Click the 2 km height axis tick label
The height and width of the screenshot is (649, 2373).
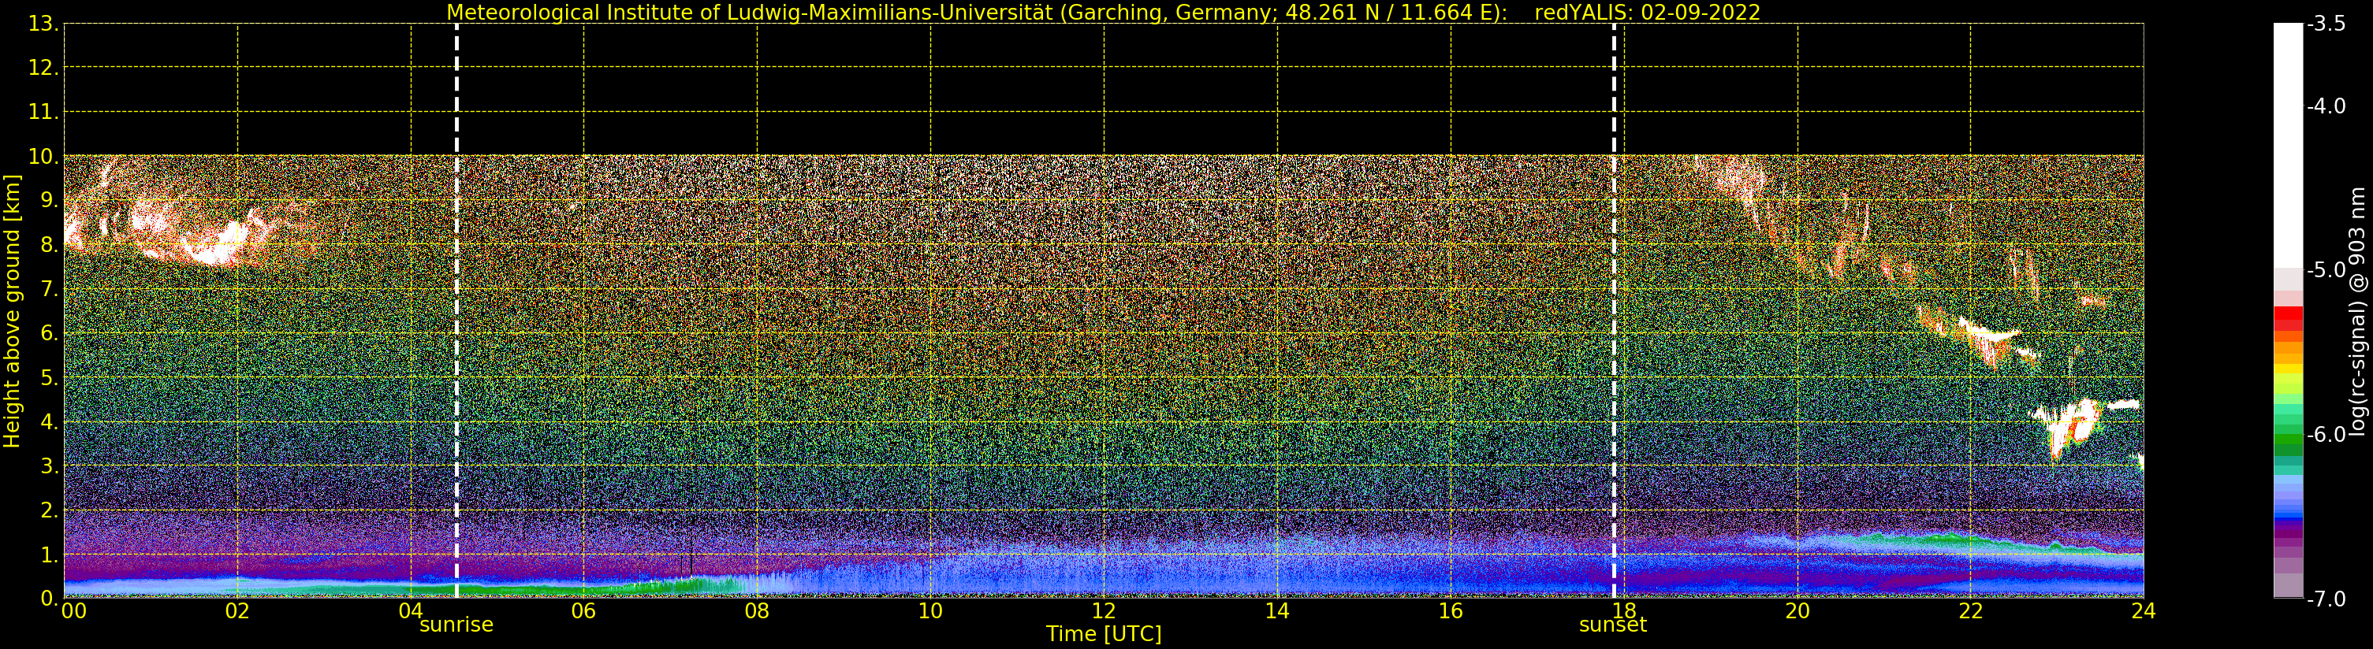tap(48, 510)
